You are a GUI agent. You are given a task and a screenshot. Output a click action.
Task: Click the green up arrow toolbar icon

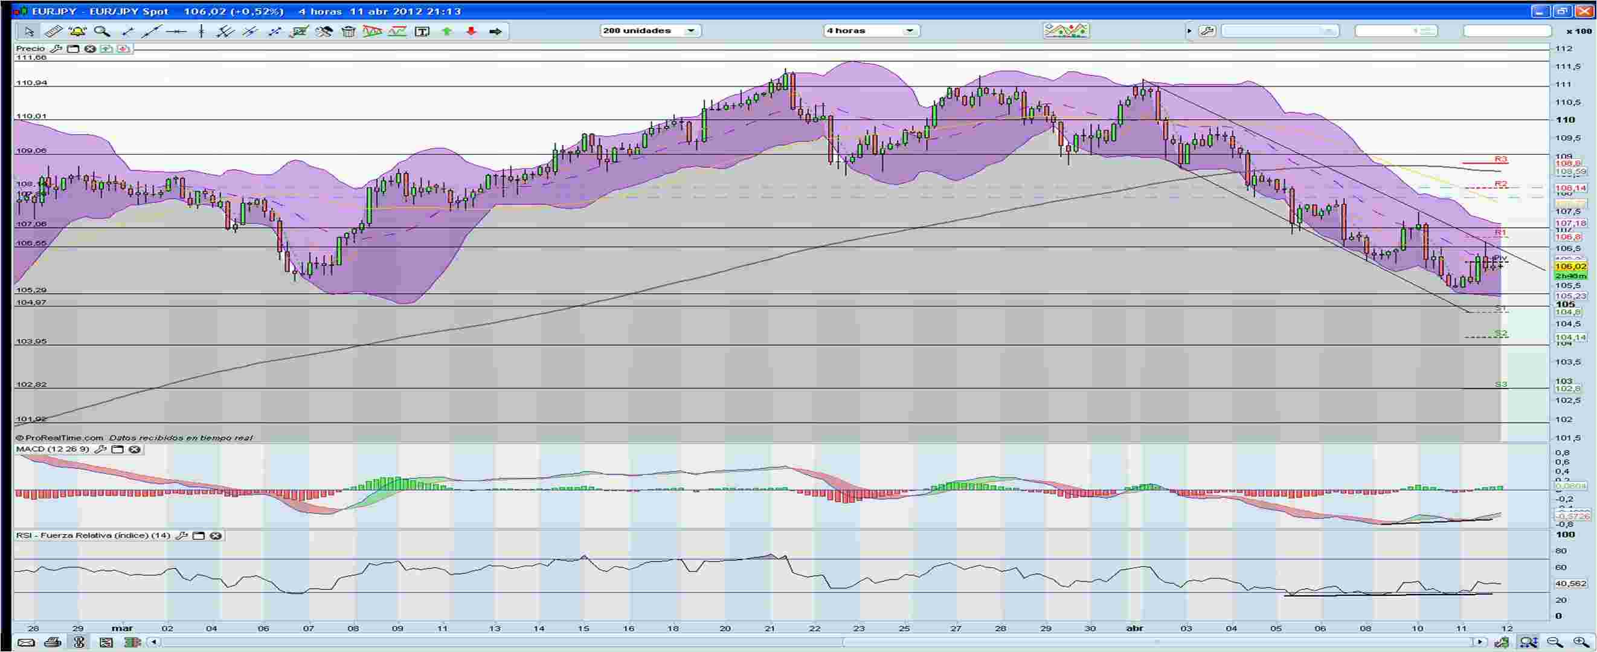[x=448, y=31]
